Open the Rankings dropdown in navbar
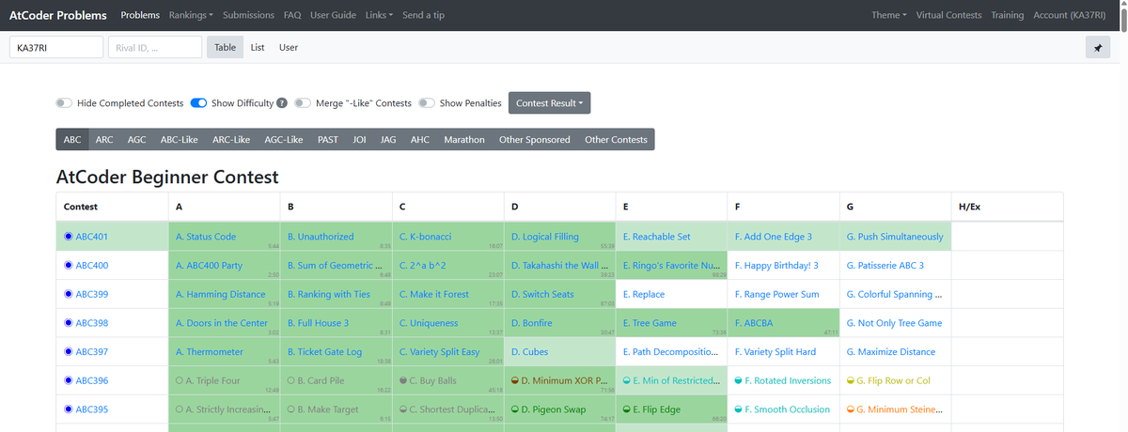Viewport: 1128px width, 432px height. (192, 15)
